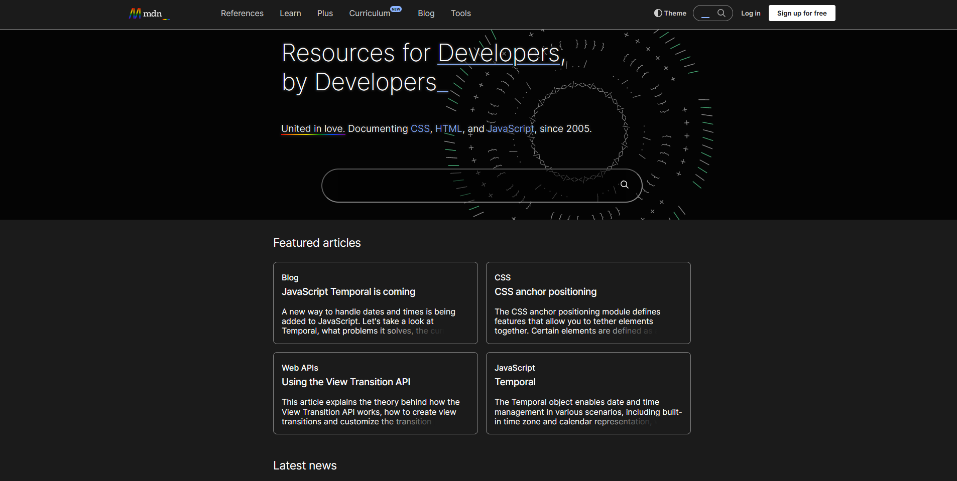Click the JavaScript link in the tagline
957x481 pixels.
[510, 128]
